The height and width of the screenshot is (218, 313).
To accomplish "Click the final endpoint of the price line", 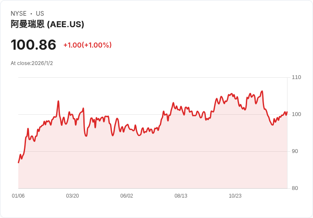I will click(287, 112).
